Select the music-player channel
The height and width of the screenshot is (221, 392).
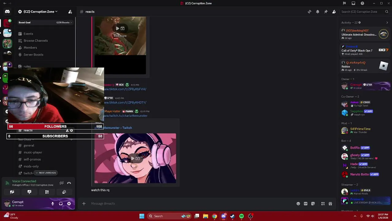pyautogui.click(x=33, y=152)
